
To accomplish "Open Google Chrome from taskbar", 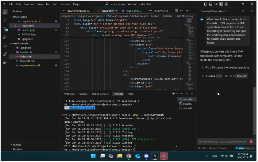I will (129, 156).
